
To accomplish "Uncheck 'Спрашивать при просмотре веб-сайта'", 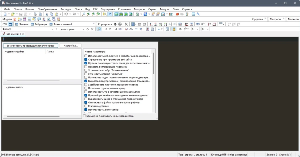I will click(86, 60).
